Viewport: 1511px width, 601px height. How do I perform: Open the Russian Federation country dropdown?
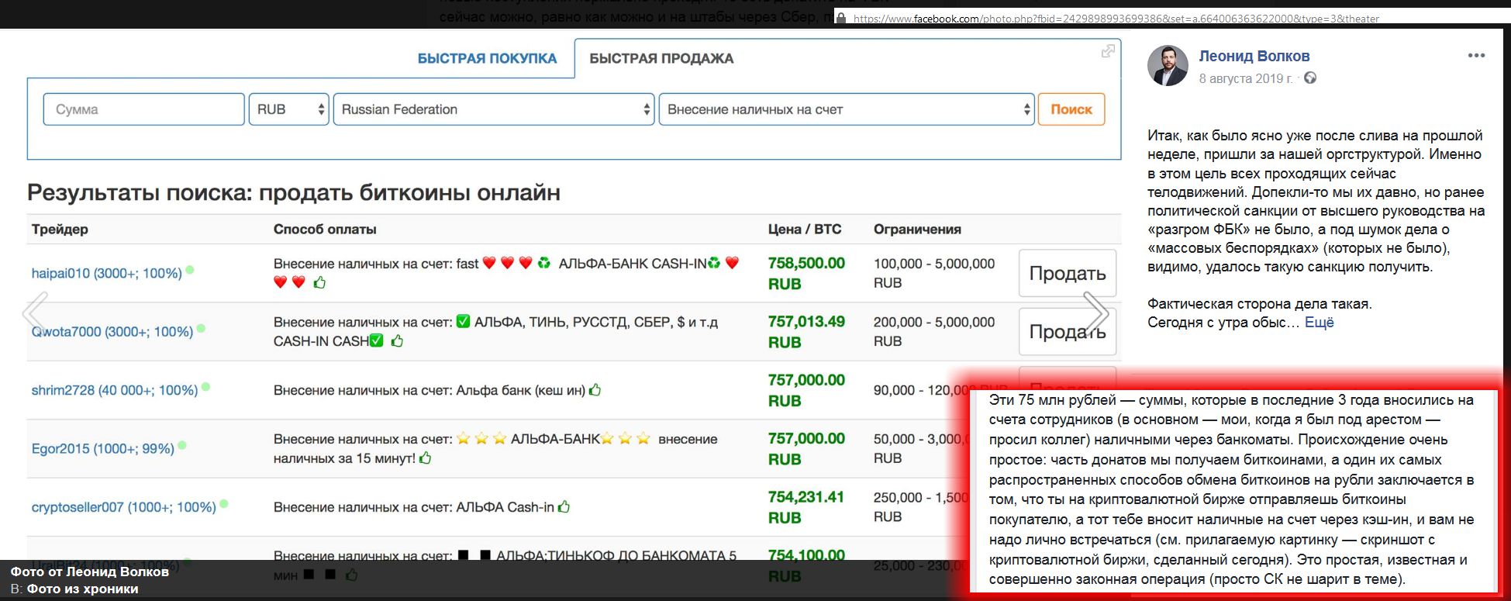point(494,109)
